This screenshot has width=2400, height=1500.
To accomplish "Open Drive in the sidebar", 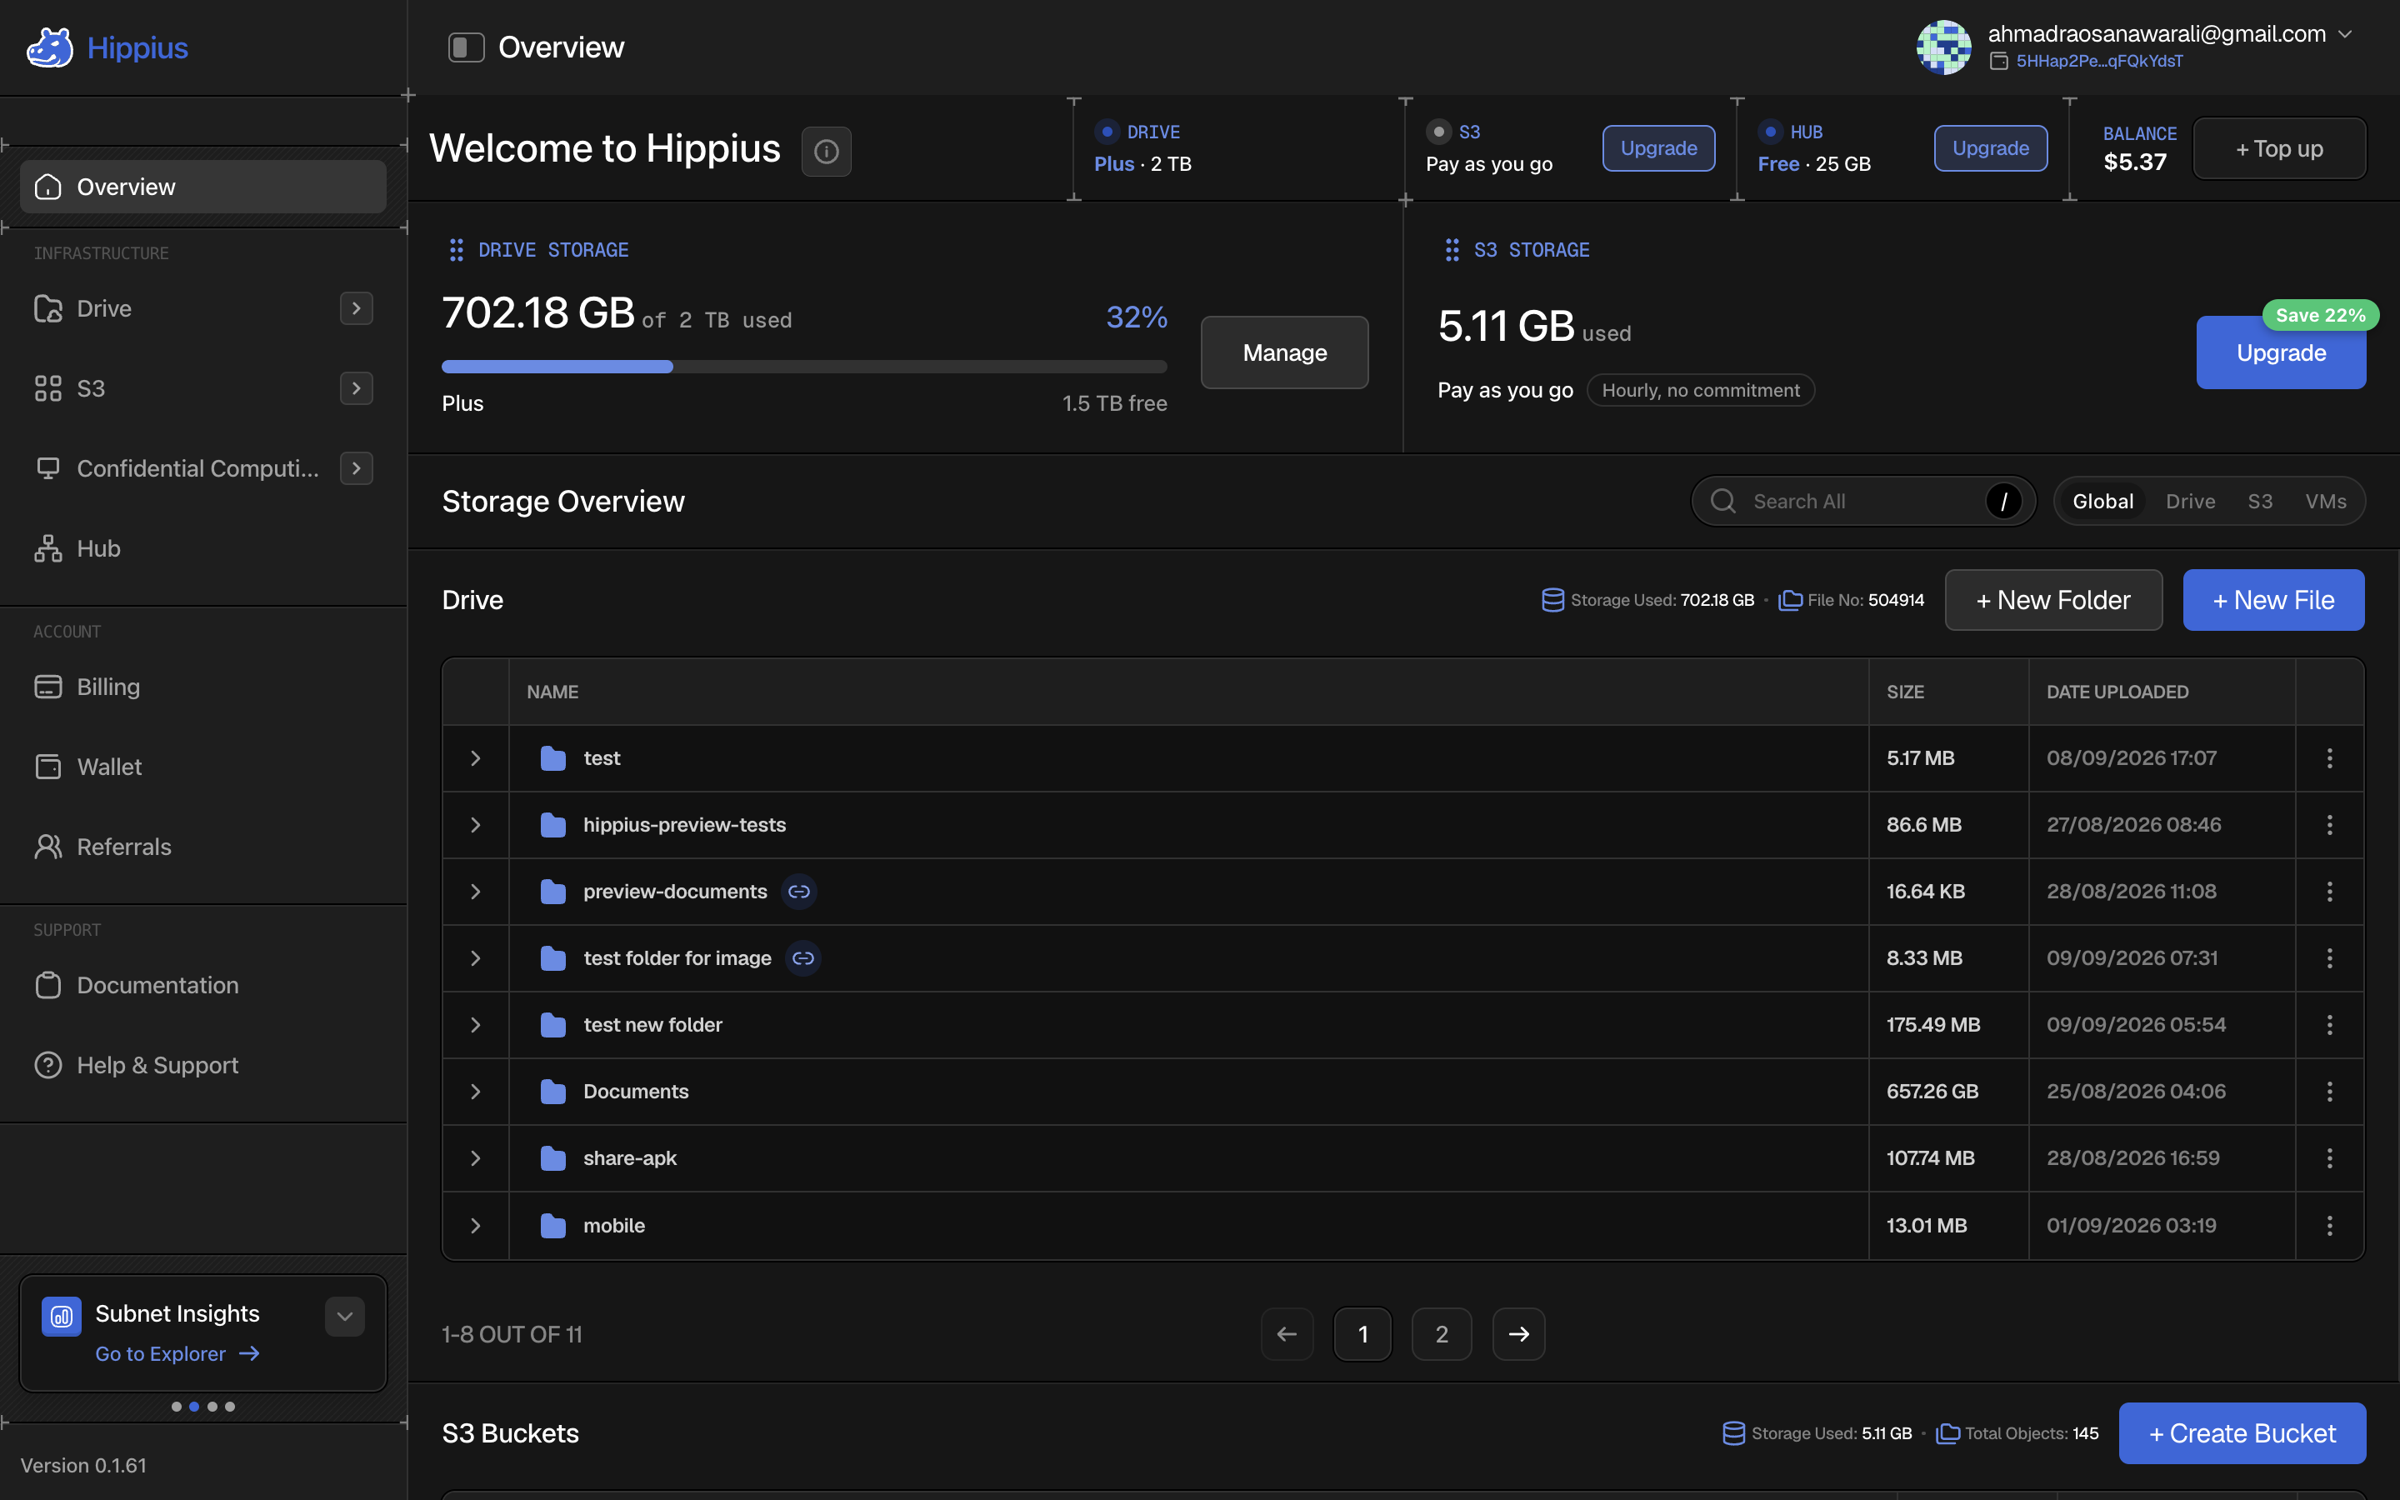I will point(104,308).
